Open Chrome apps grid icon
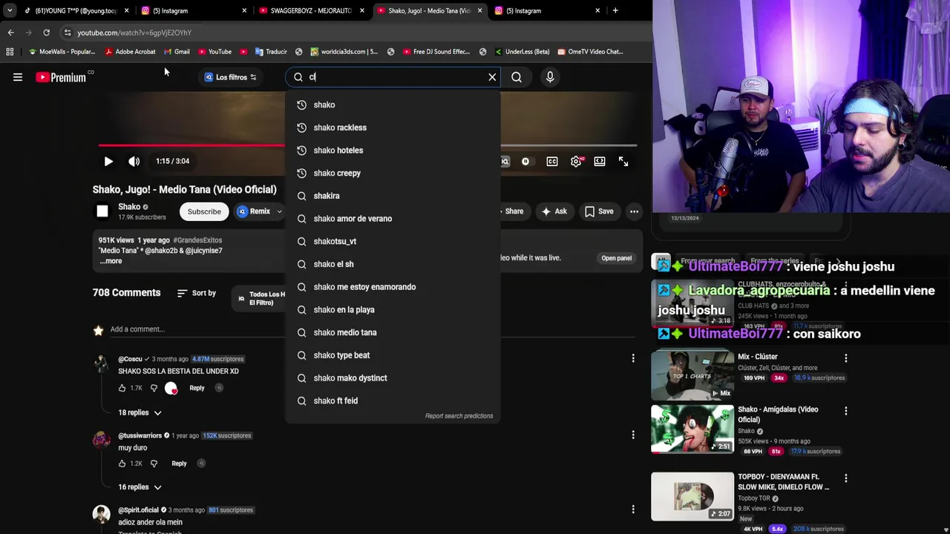Screen dimensions: 950x534 [x=10, y=52]
